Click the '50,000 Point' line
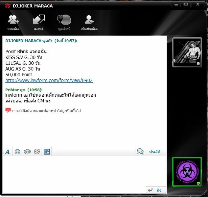 click(19, 75)
